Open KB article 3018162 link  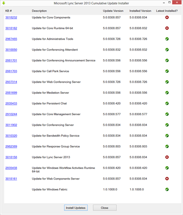[11, 28]
